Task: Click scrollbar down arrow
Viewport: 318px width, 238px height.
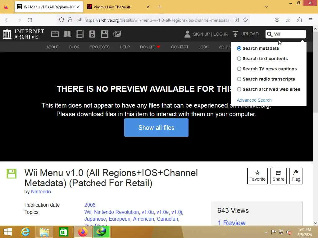Action: (316, 223)
